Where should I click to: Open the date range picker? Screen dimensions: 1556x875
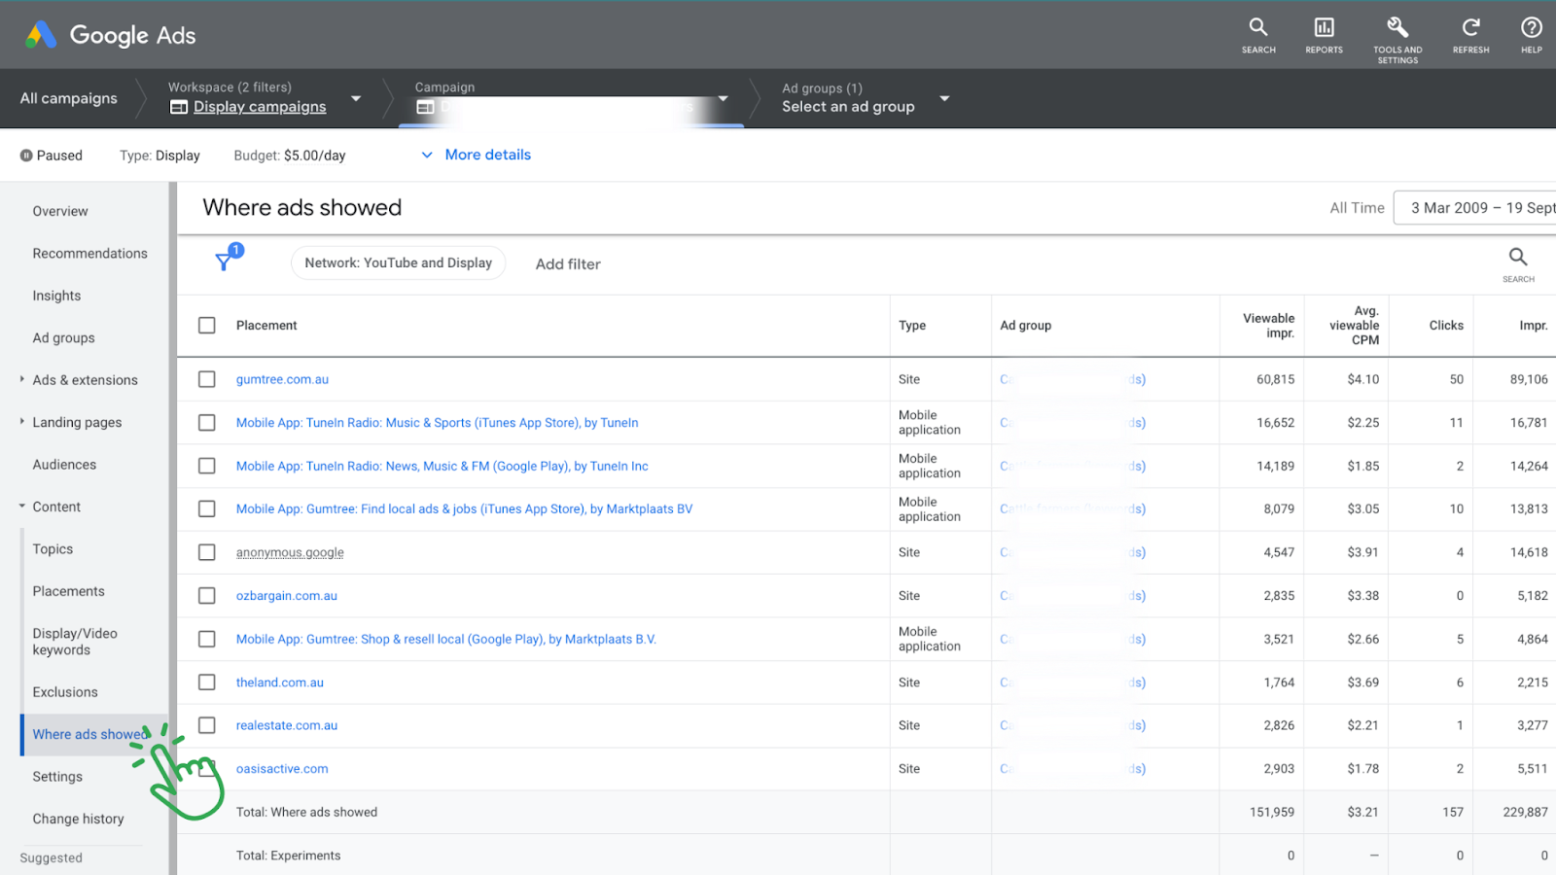1474,208
